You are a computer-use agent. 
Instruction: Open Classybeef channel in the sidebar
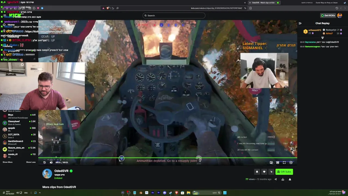tap(19, 123)
